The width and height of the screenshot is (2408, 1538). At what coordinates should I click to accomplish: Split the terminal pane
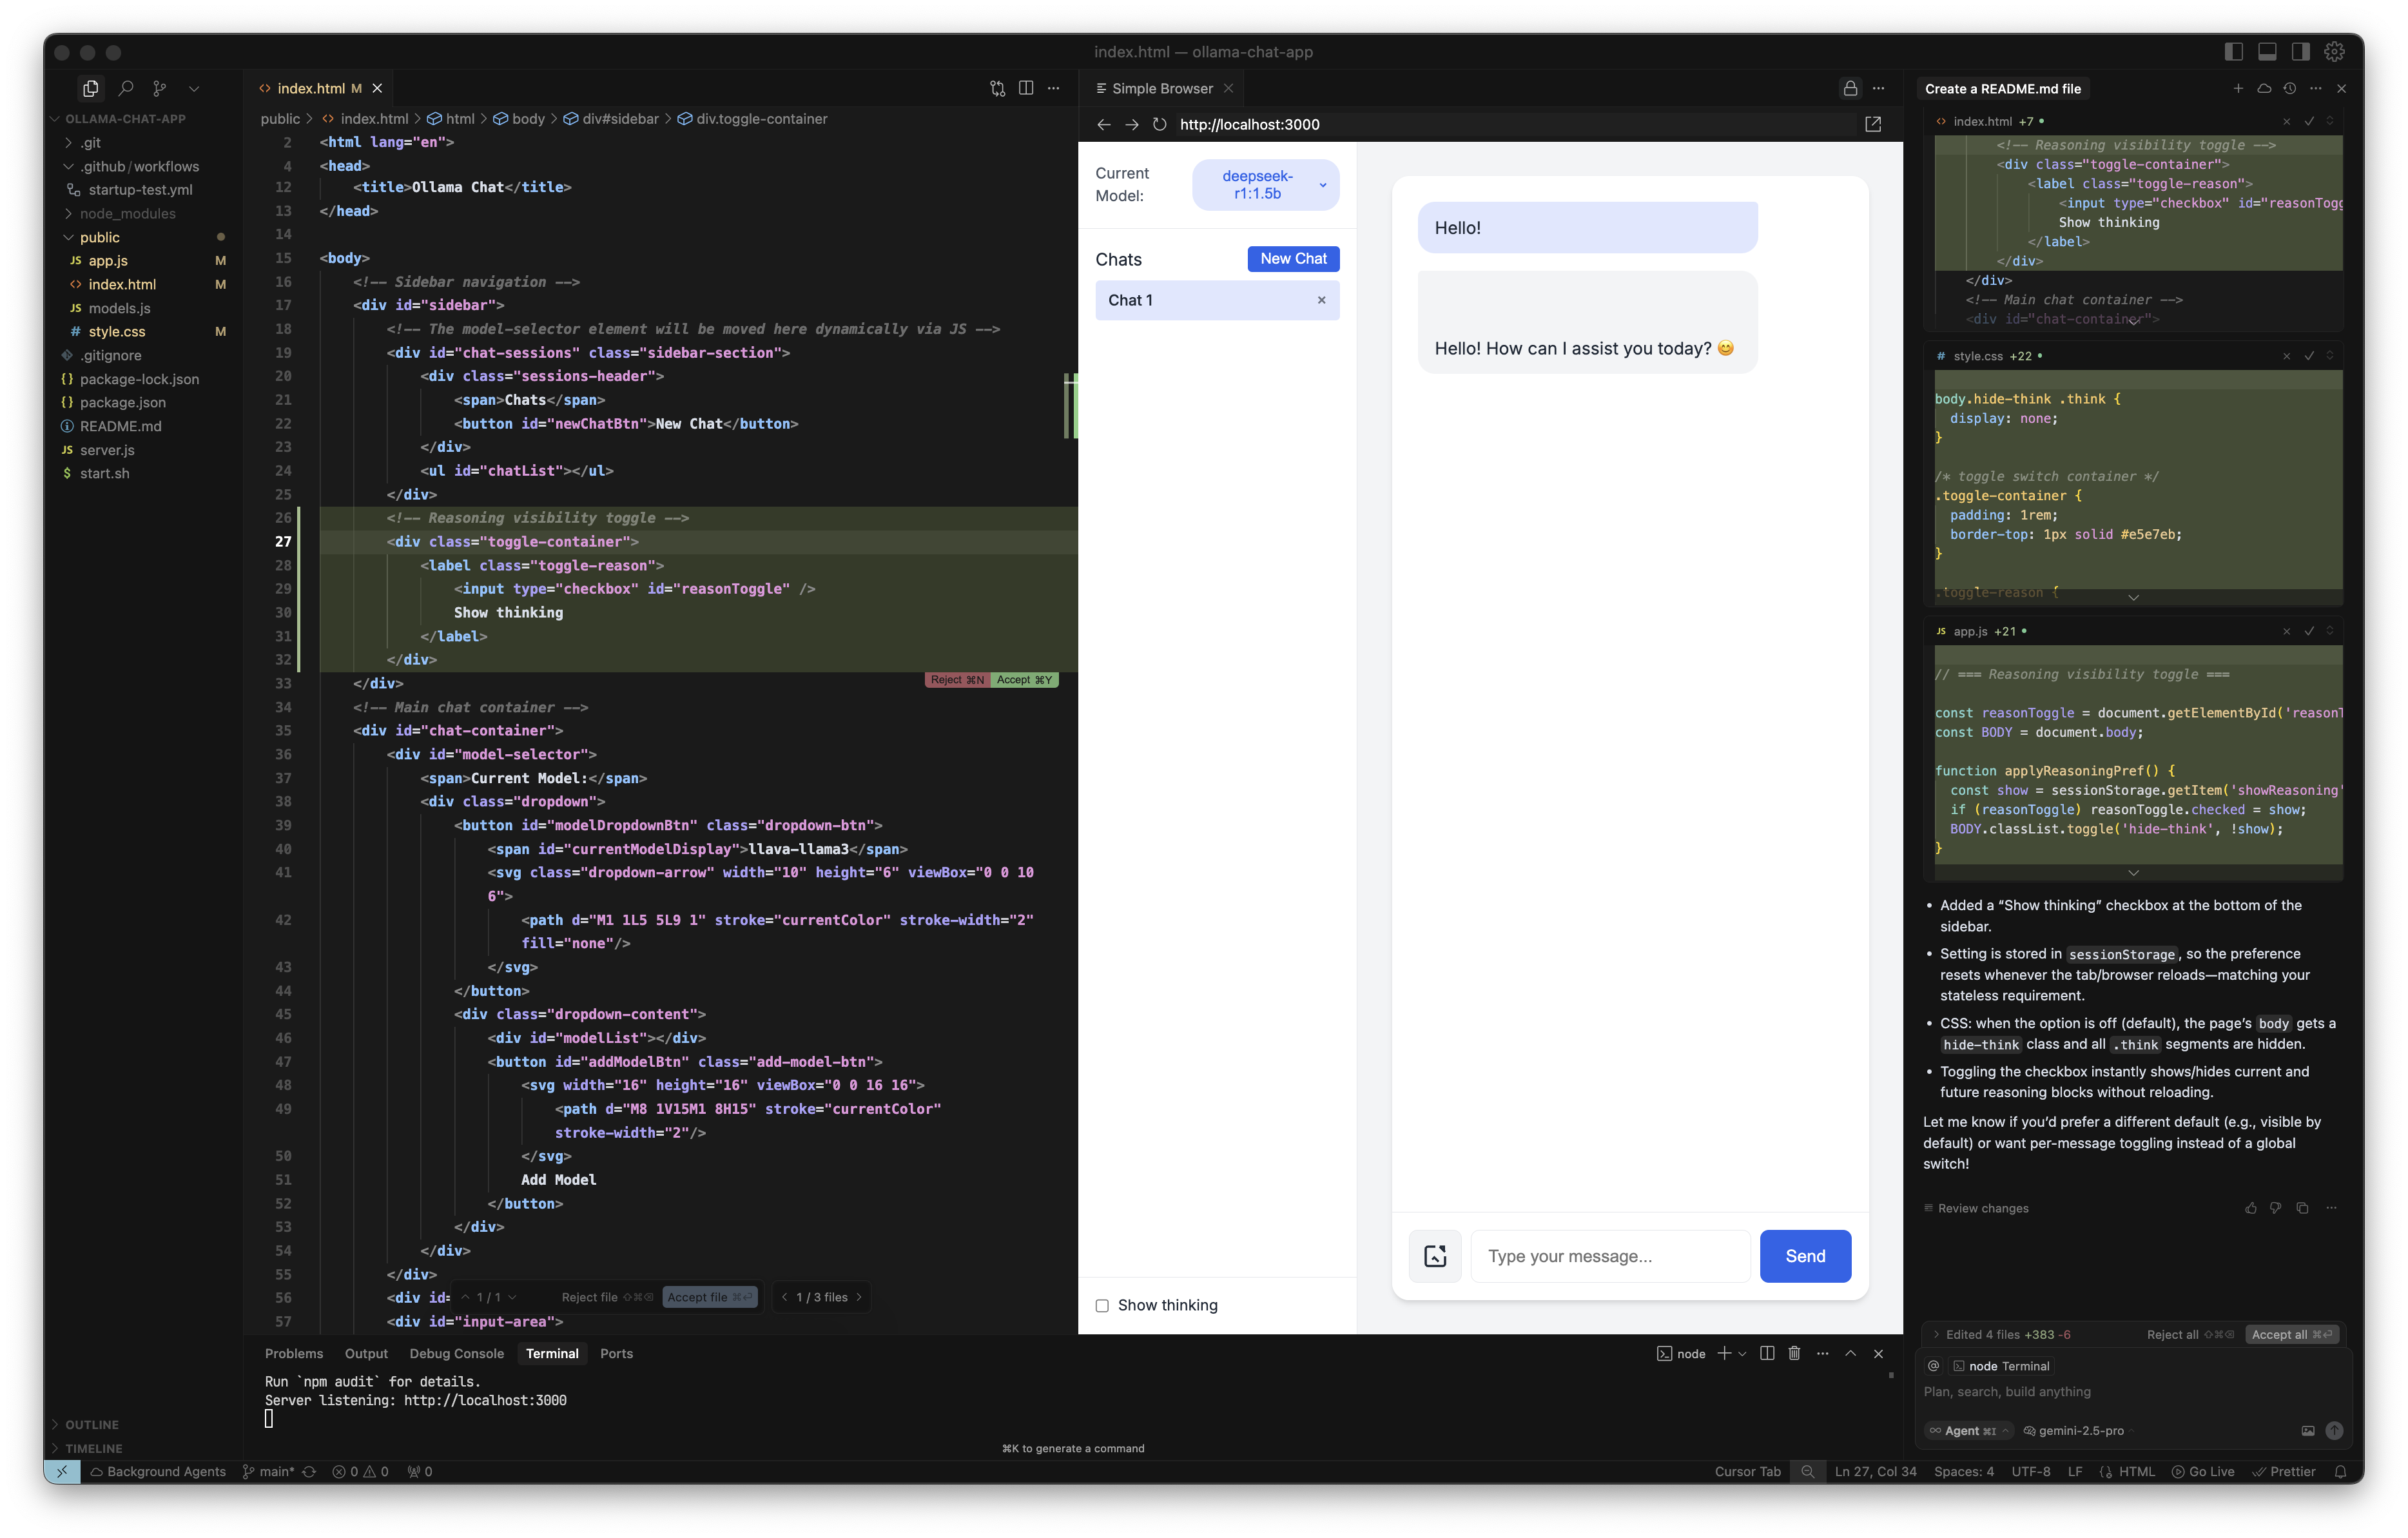coord(1767,1353)
